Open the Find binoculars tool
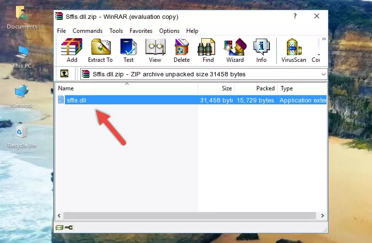The width and height of the screenshot is (372, 243). click(x=208, y=50)
